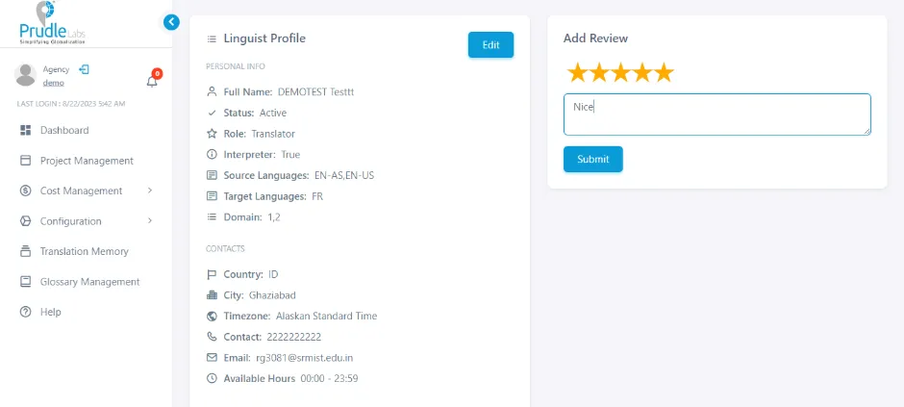The height and width of the screenshot is (407, 904).
Task: Open the demo username link
Action: pos(54,83)
